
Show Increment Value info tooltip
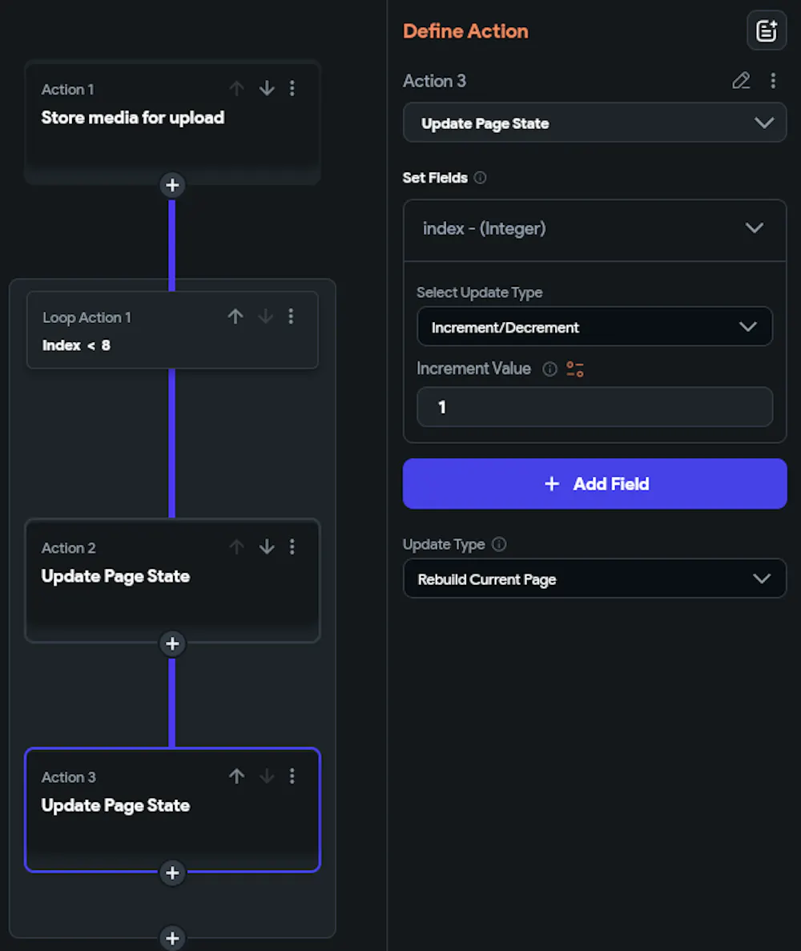pyautogui.click(x=550, y=369)
